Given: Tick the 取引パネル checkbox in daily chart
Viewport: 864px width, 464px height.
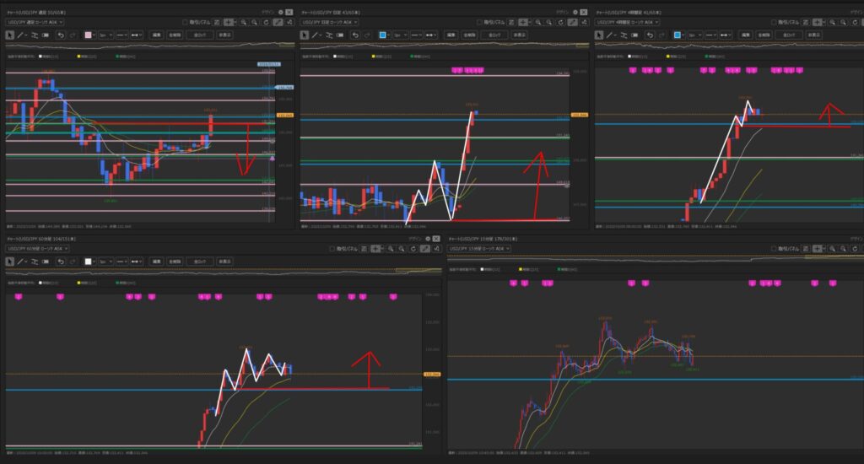Looking at the screenshot, I should (x=478, y=23).
